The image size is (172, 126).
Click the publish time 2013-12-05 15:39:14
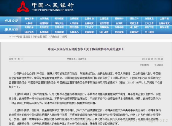tap(153, 59)
